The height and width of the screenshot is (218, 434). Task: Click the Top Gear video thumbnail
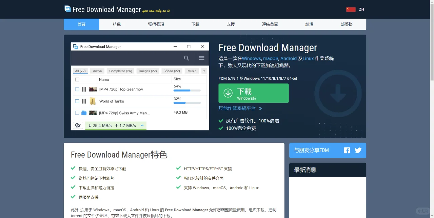coord(93,89)
